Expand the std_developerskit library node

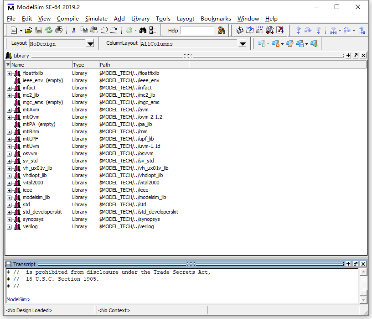(x=9, y=212)
